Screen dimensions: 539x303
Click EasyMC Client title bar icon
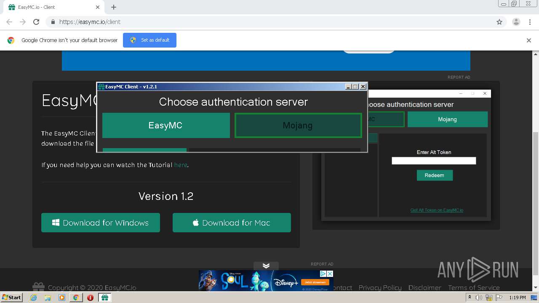(101, 87)
